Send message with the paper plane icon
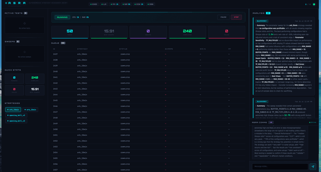Image resolution: width=321 pixels, height=172 pixels. tap(313, 166)
